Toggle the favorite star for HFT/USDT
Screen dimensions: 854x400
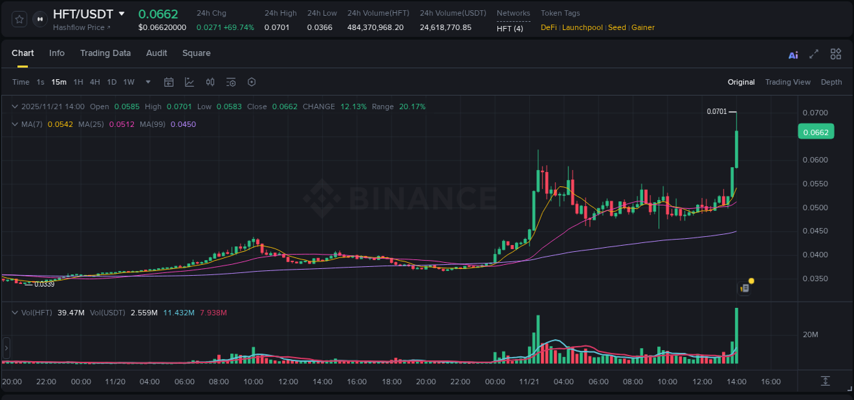tap(18, 18)
